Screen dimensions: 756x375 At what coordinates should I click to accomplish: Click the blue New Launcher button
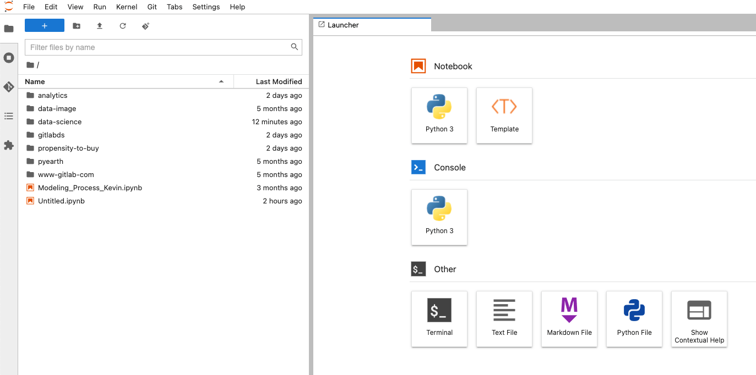click(45, 26)
